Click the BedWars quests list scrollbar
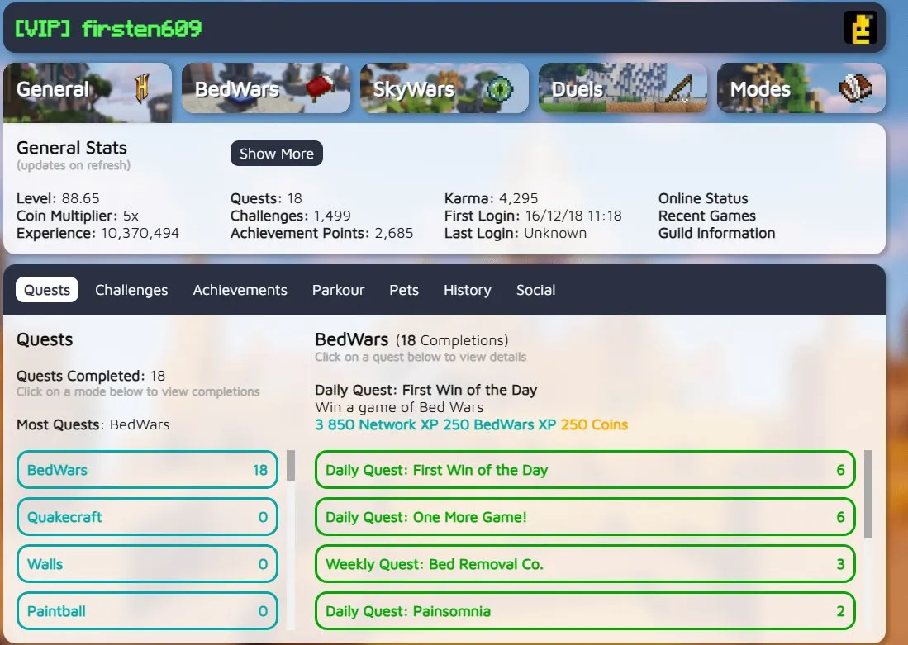 coord(868,495)
